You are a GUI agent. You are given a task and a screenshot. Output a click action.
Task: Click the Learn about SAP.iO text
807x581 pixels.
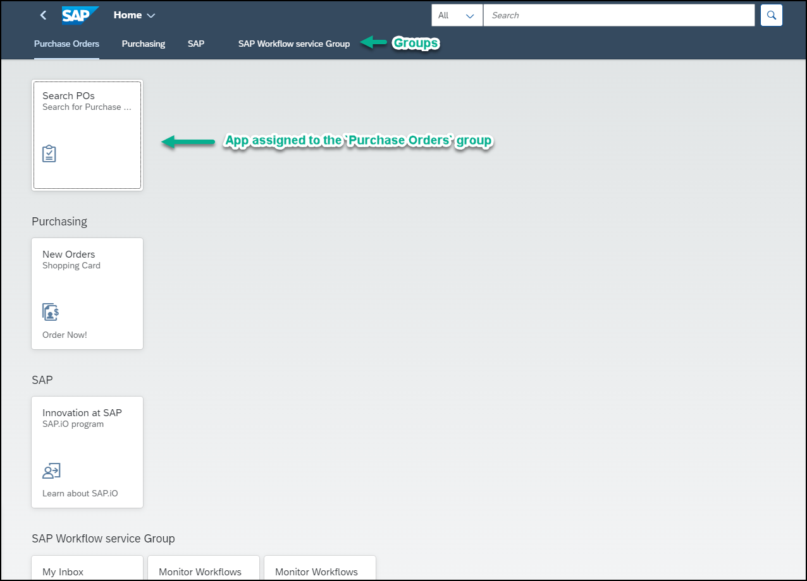click(80, 493)
